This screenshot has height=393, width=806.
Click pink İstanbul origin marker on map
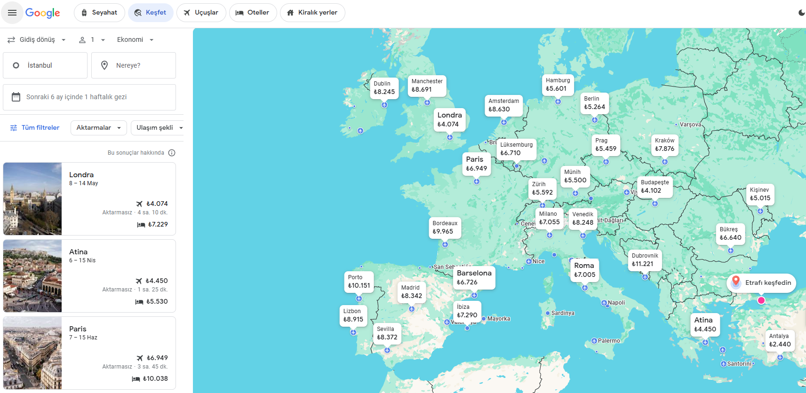coord(761,300)
